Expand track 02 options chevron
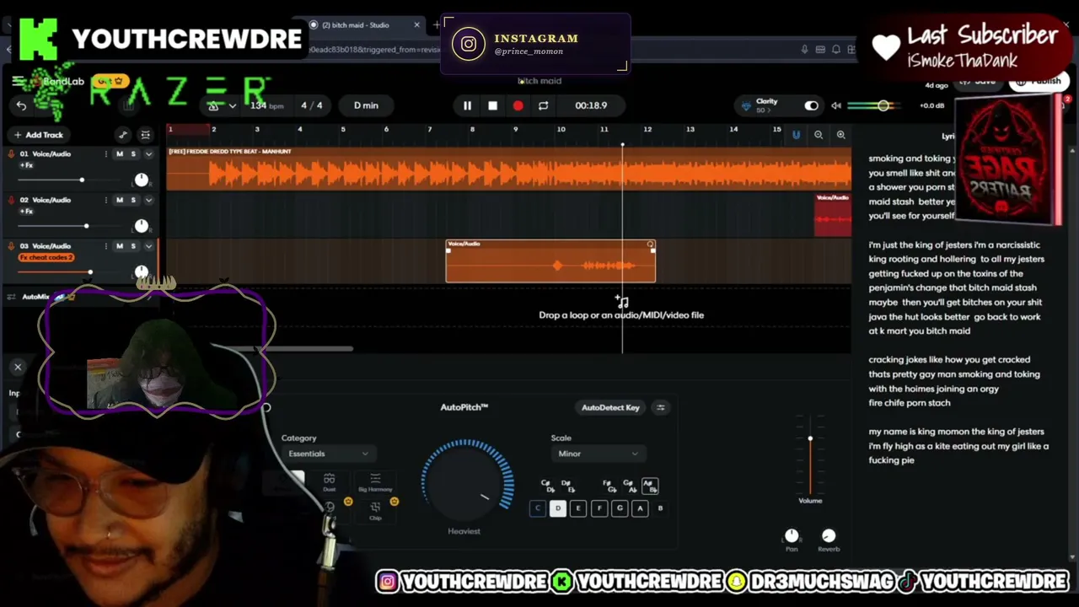The height and width of the screenshot is (607, 1079). [x=148, y=201]
